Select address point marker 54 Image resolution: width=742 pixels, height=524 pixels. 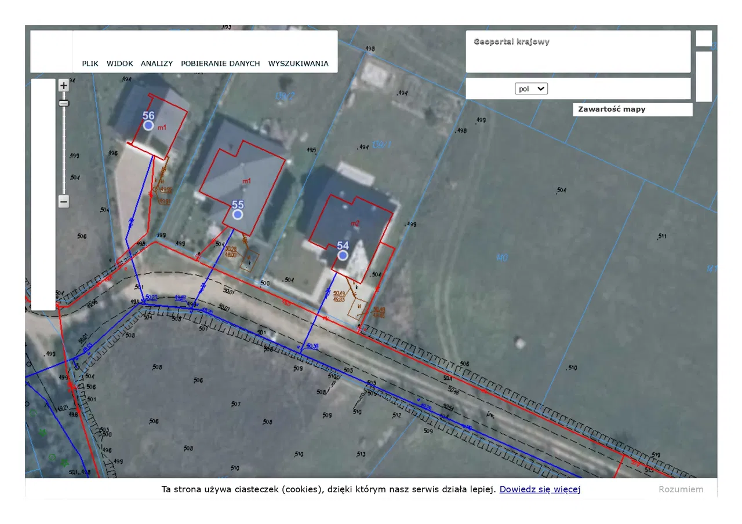tap(343, 255)
